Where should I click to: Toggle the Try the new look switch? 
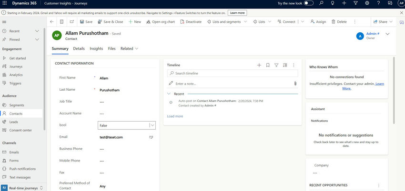click(308, 3)
